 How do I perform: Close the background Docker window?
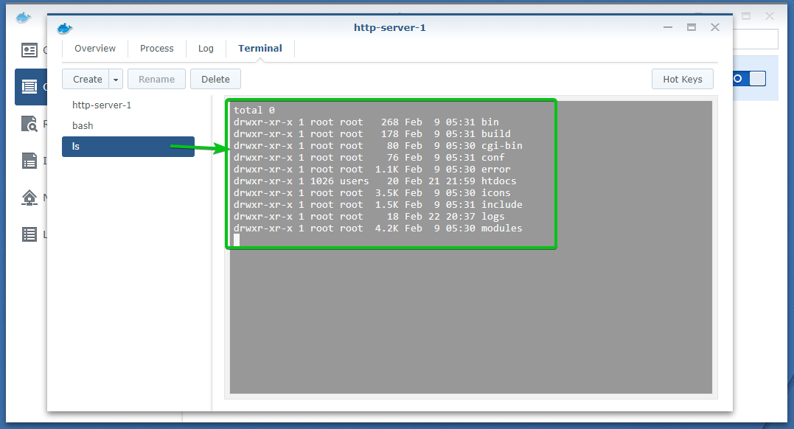pos(769,16)
